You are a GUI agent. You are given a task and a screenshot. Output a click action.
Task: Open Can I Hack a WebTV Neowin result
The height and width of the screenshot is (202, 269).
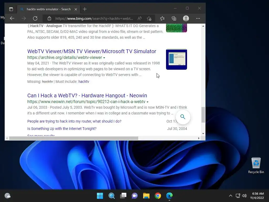click(87, 95)
